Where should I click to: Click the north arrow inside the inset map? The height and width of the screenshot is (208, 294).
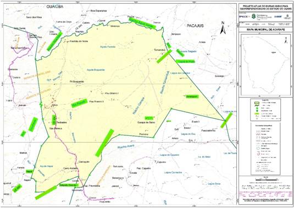click(286, 40)
